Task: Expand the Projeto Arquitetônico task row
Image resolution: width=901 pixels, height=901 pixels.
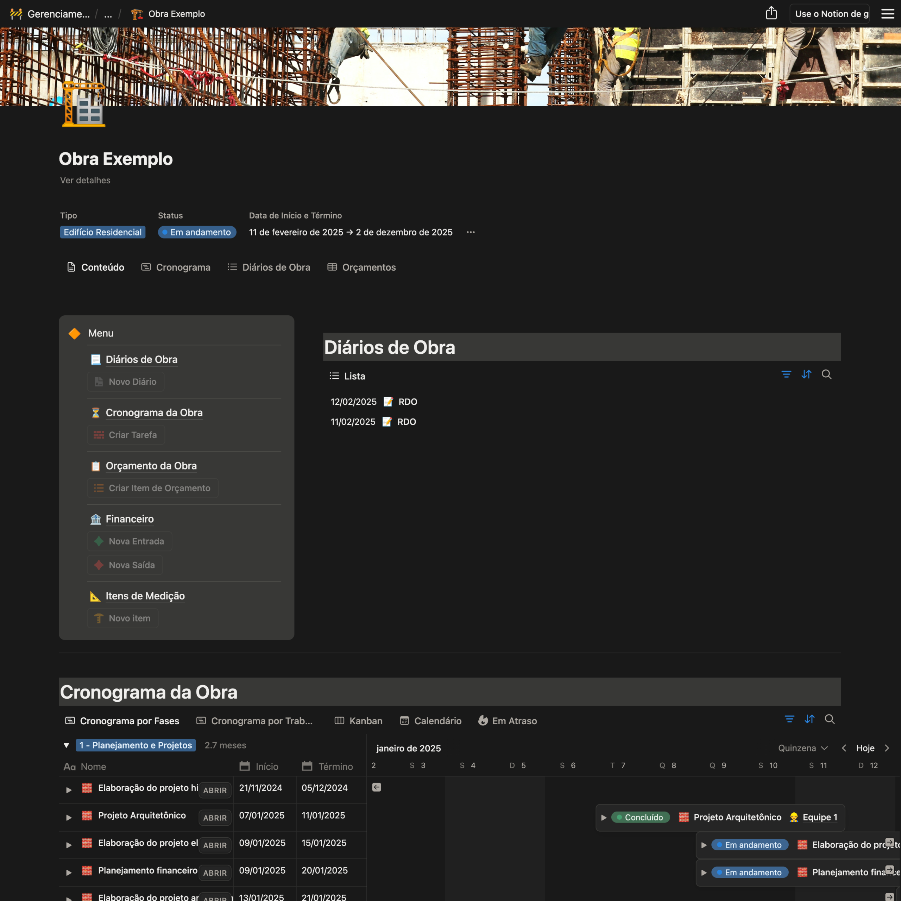Action: (68, 817)
